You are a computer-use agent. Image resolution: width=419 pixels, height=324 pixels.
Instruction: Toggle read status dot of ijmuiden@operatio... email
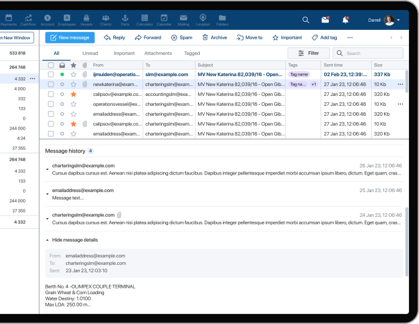(x=62, y=75)
